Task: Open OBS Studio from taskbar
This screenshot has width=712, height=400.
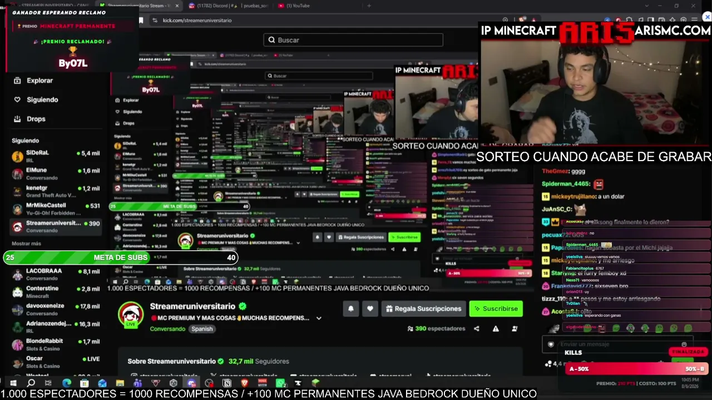Action: pos(209,383)
